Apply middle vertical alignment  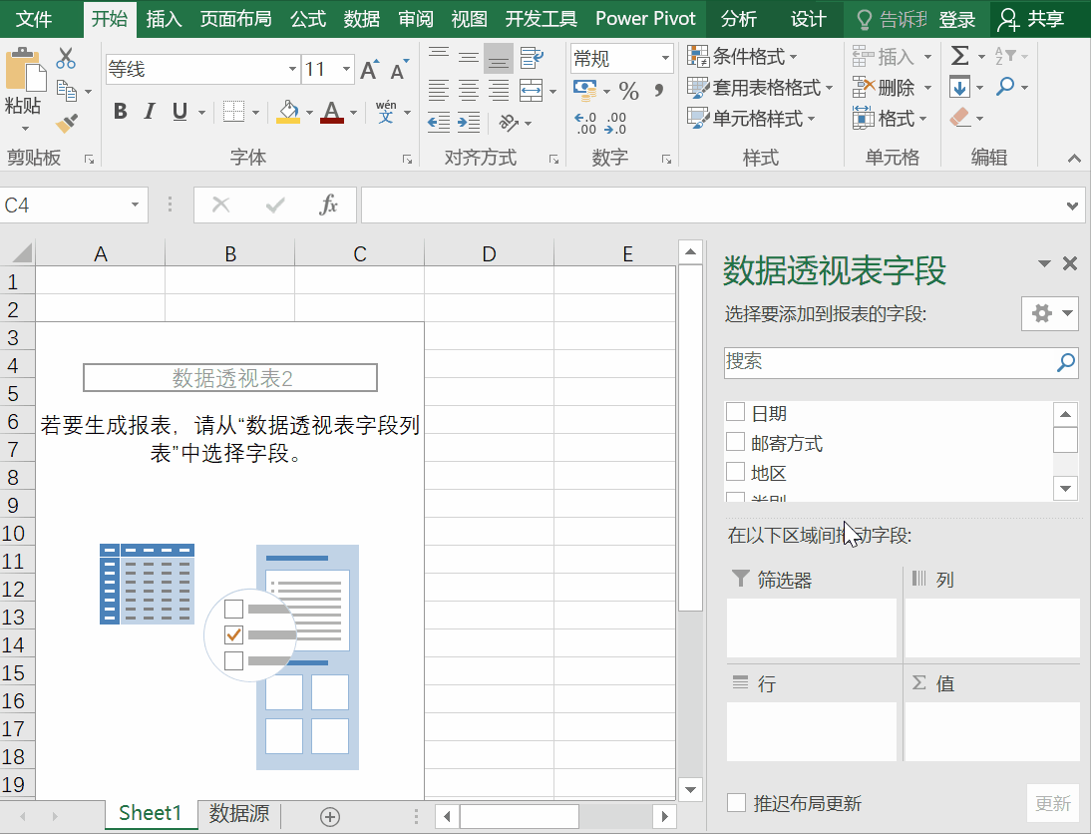click(x=469, y=57)
